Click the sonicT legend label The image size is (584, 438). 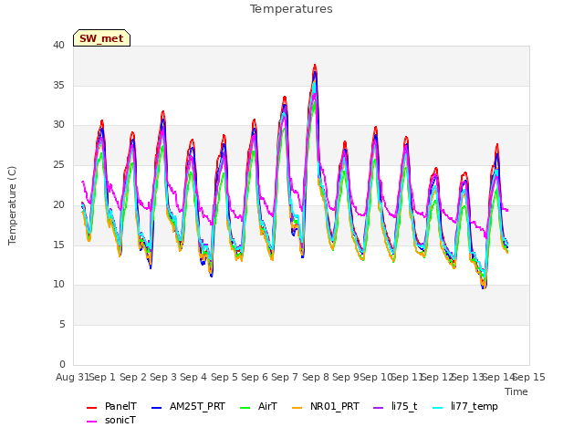(x=120, y=420)
